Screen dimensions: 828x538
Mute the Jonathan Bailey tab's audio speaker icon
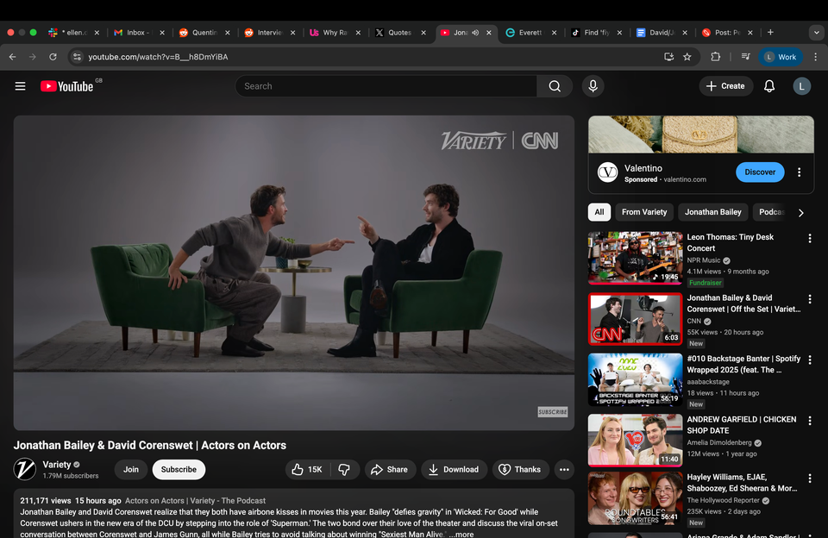(475, 32)
